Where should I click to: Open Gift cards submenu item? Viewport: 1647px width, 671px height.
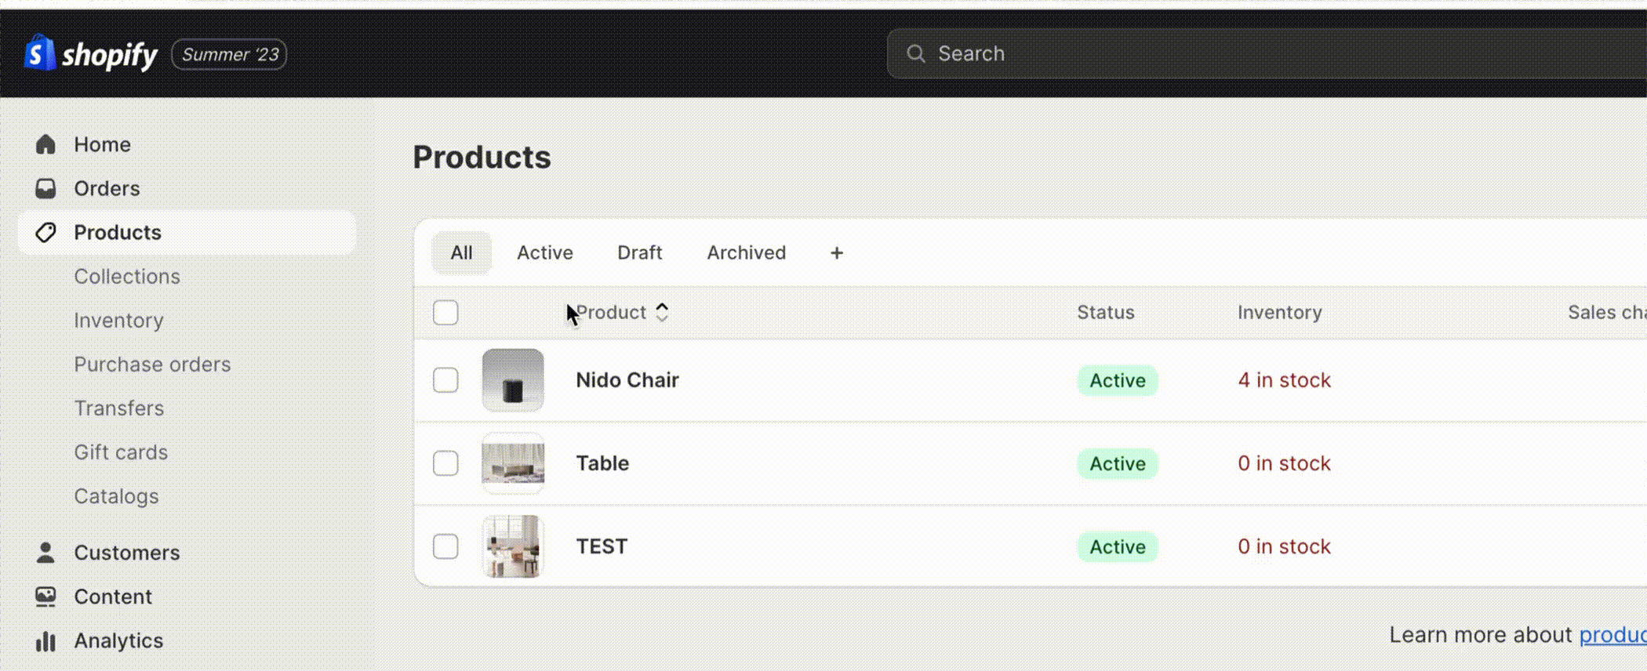tap(121, 452)
